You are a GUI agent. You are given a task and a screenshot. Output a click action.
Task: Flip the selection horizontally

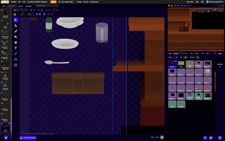[x=49, y=14]
